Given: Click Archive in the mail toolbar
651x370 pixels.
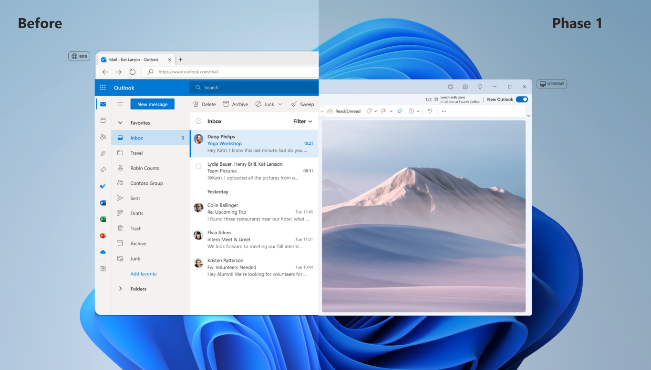Looking at the screenshot, I should [236, 104].
